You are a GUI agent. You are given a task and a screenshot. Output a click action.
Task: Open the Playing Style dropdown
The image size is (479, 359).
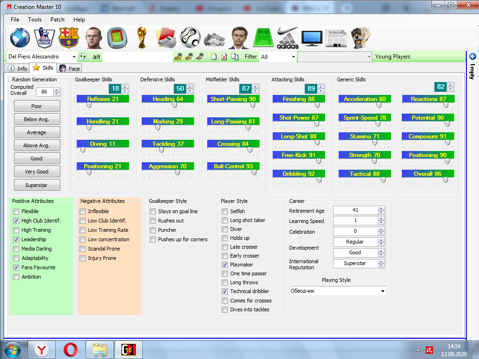coord(384,291)
